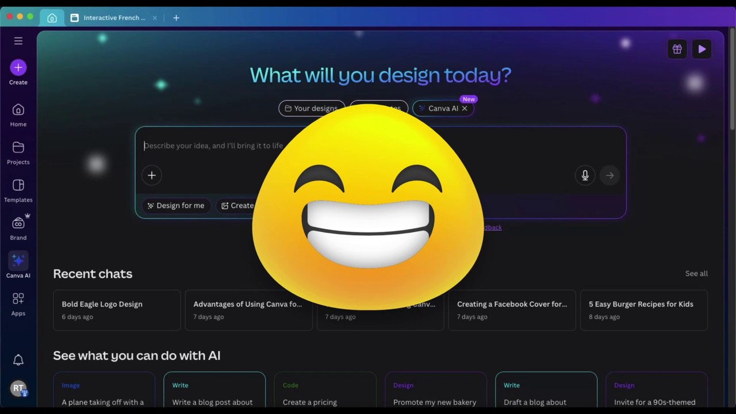Click the macOS green fullscreen button

coord(30,17)
